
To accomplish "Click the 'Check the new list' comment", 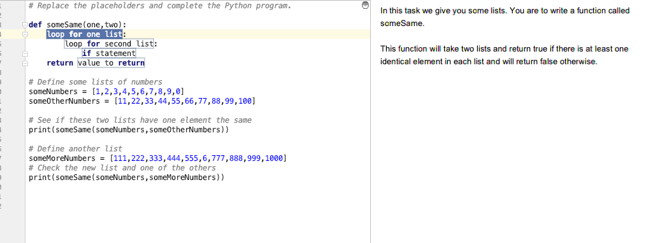I will point(122,168).
